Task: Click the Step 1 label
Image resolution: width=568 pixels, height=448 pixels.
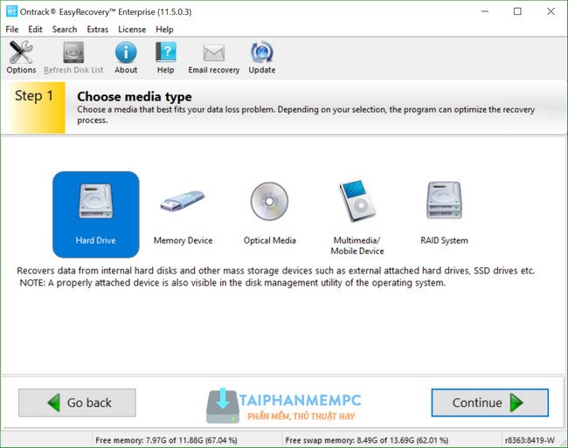Action: (34, 96)
